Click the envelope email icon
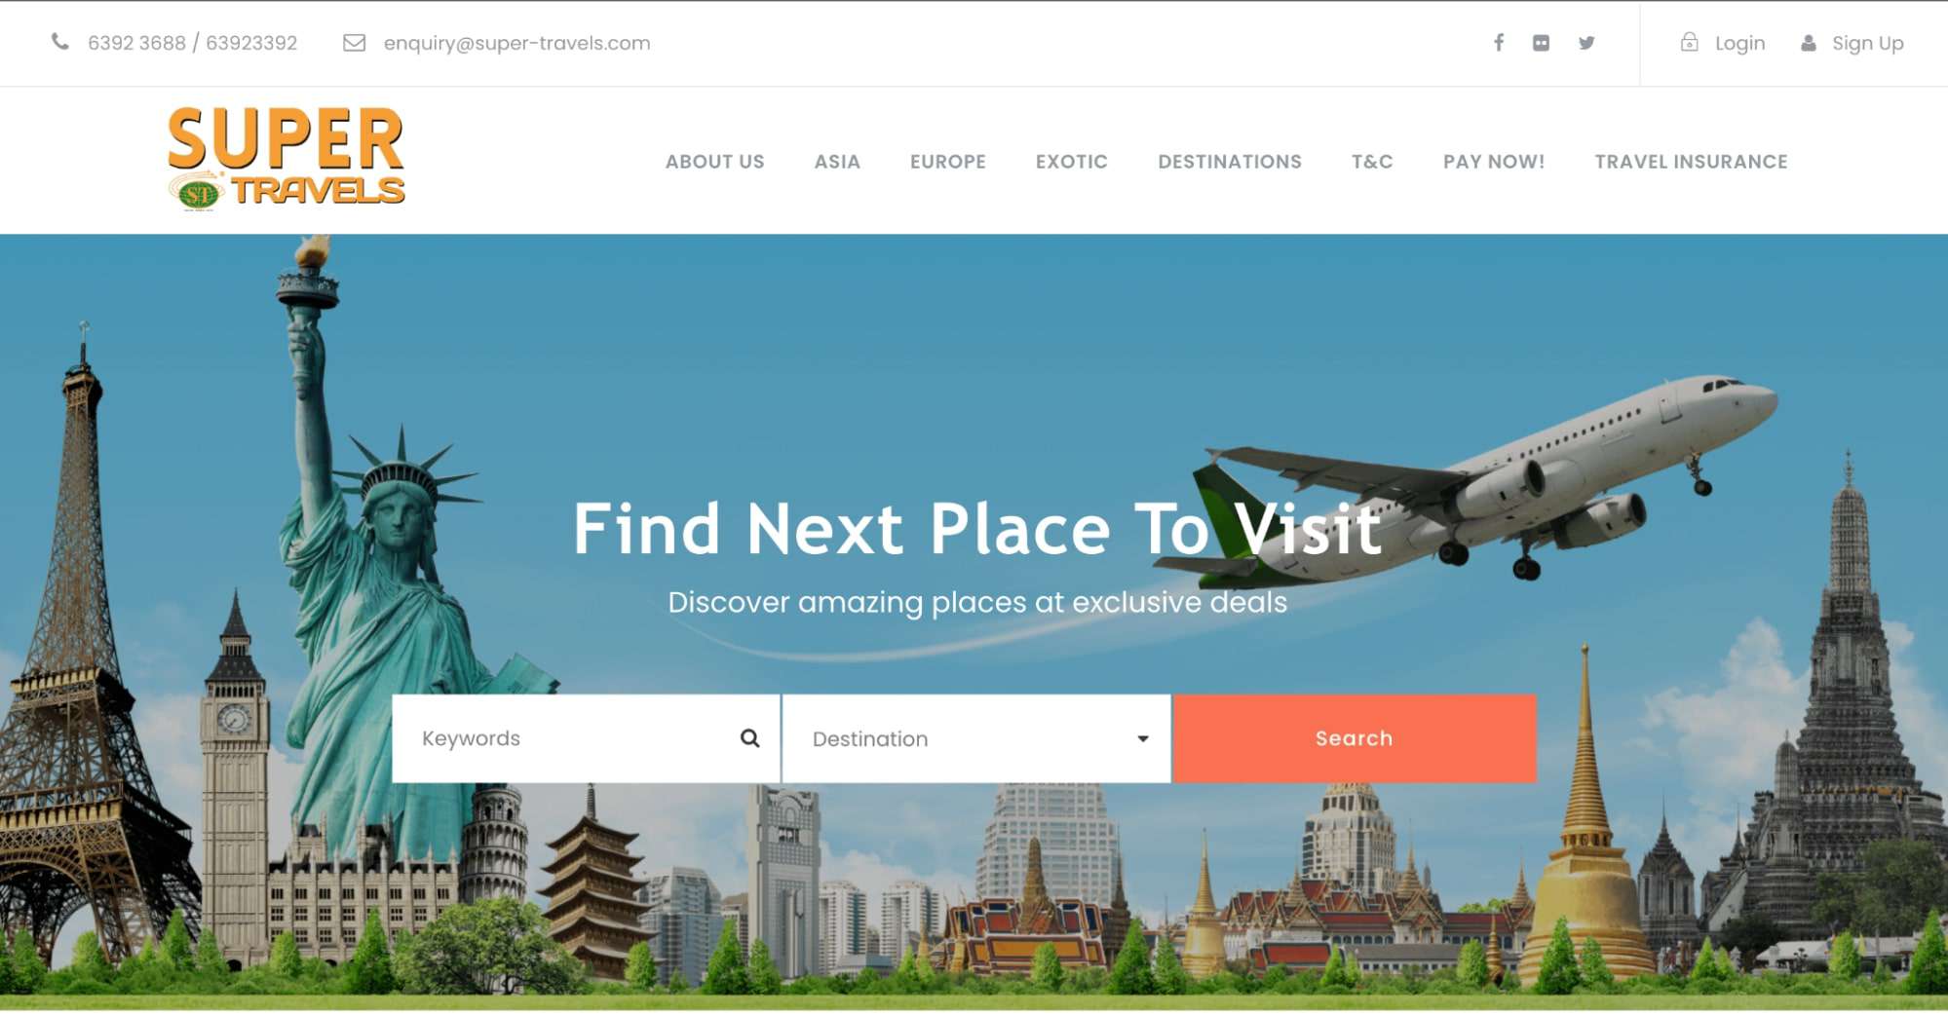This screenshot has height=1014, width=1948. click(x=354, y=43)
